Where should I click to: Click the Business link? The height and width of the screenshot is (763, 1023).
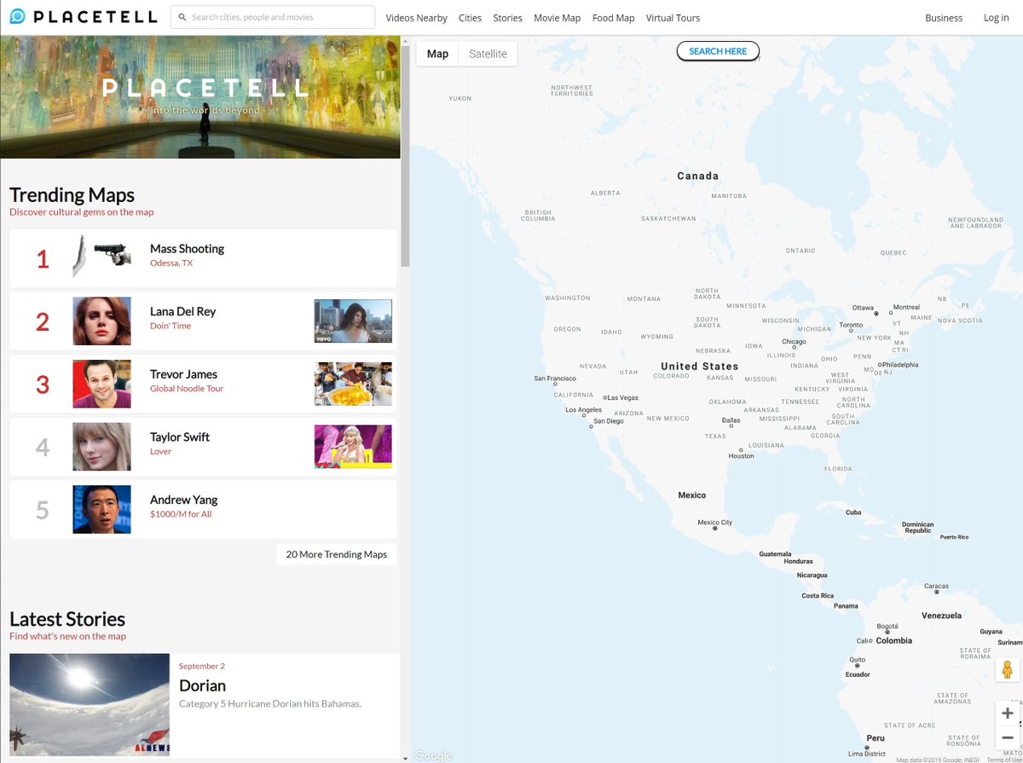pos(944,18)
